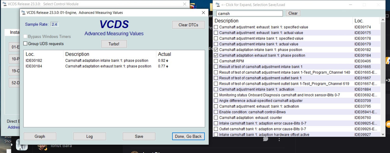Enable Group UDS requests checkbox

[25, 44]
